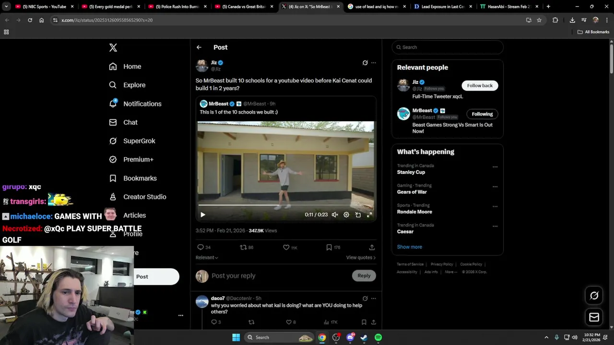Screen dimensions: 614x345
Task: Click the X logo in sidebar
Action: click(113, 47)
